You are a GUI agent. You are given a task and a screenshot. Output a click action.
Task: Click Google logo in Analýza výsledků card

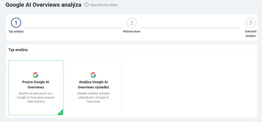[x=93, y=75]
